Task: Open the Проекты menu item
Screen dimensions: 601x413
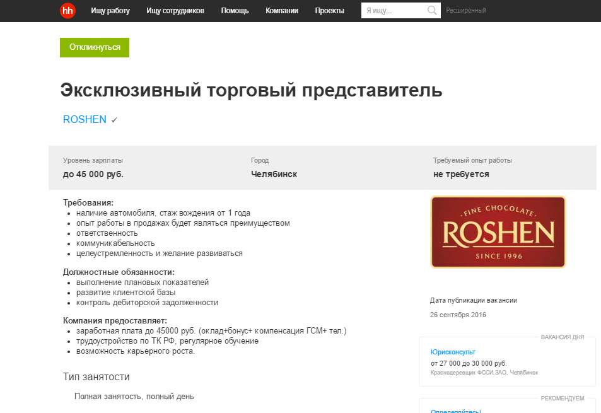Action: 330,11
